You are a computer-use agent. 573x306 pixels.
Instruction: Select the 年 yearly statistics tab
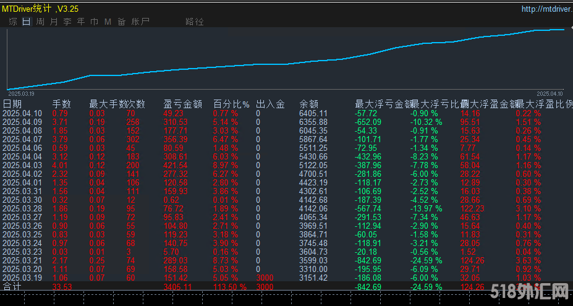(81, 22)
